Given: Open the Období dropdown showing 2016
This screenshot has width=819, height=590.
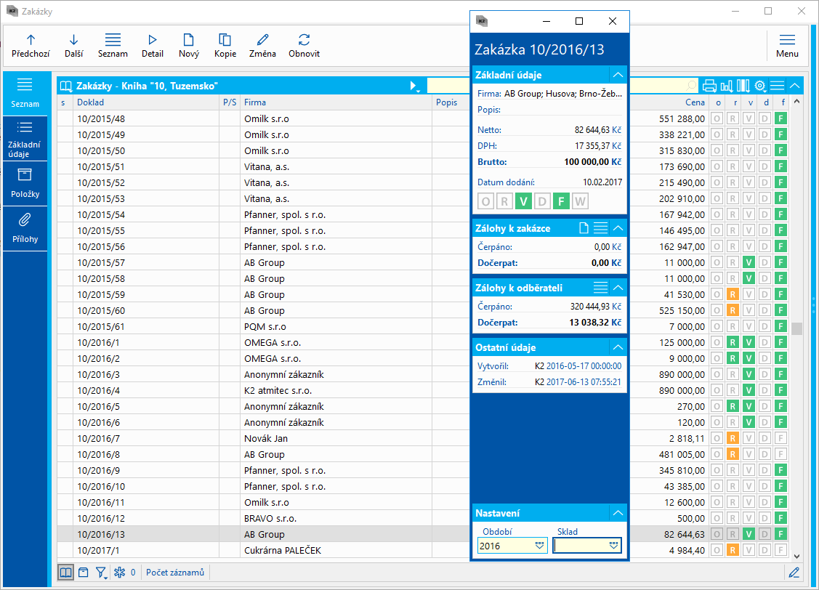Looking at the screenshot, I should coord(539,546).
